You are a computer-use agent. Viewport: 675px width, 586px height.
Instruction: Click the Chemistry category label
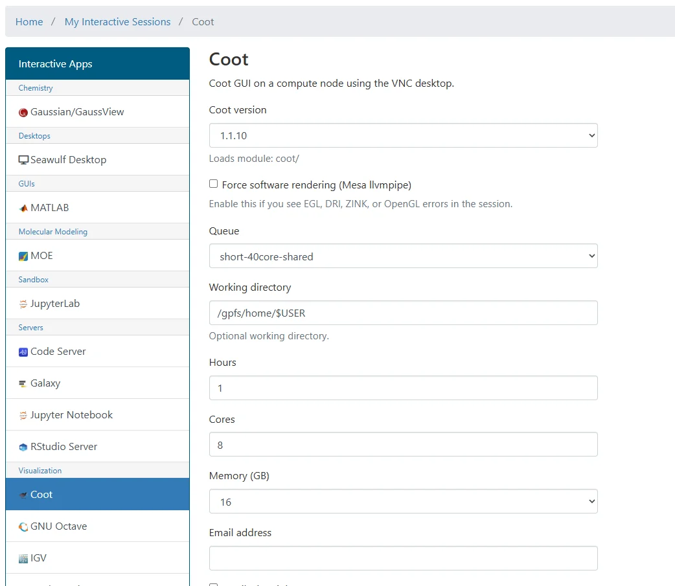[x=36, y=88]
